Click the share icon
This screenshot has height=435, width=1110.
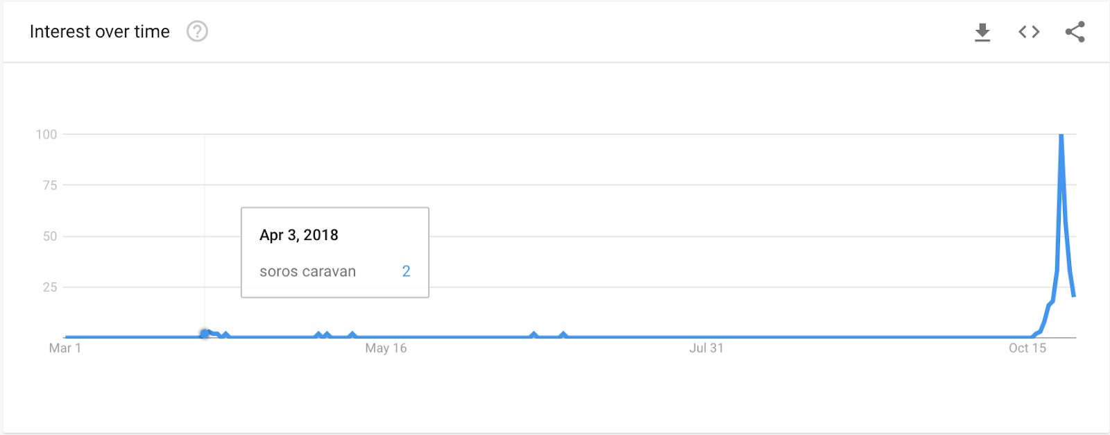click(x=1075, y=32)
